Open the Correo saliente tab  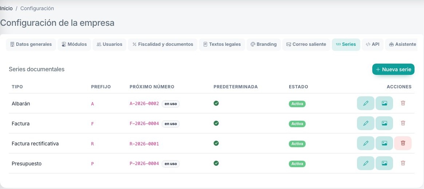tap(306, 44)
